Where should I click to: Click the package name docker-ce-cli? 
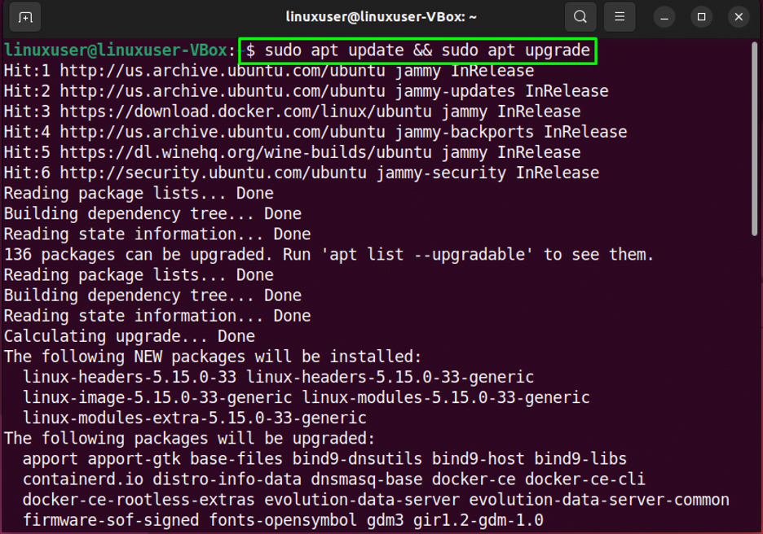pos(585,479)
